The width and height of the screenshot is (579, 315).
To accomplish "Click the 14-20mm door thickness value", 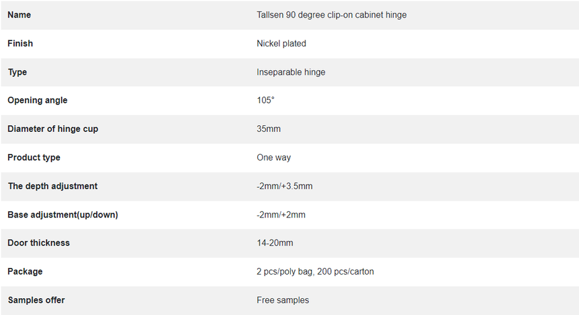I will point(275,243).
